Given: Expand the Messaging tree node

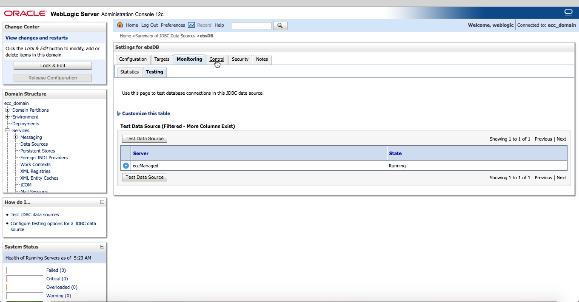Looking at the screenshot, I should [x=16, y=137].
